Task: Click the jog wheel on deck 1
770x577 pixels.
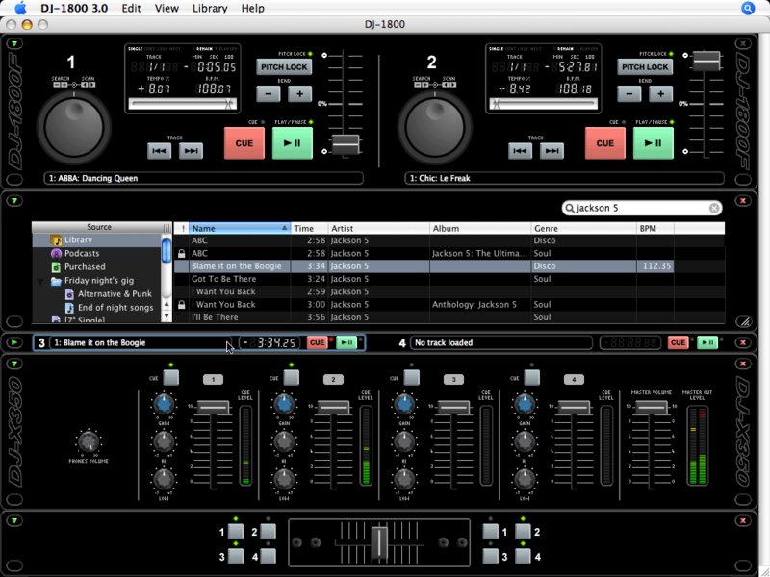Action: click(74, 128)
